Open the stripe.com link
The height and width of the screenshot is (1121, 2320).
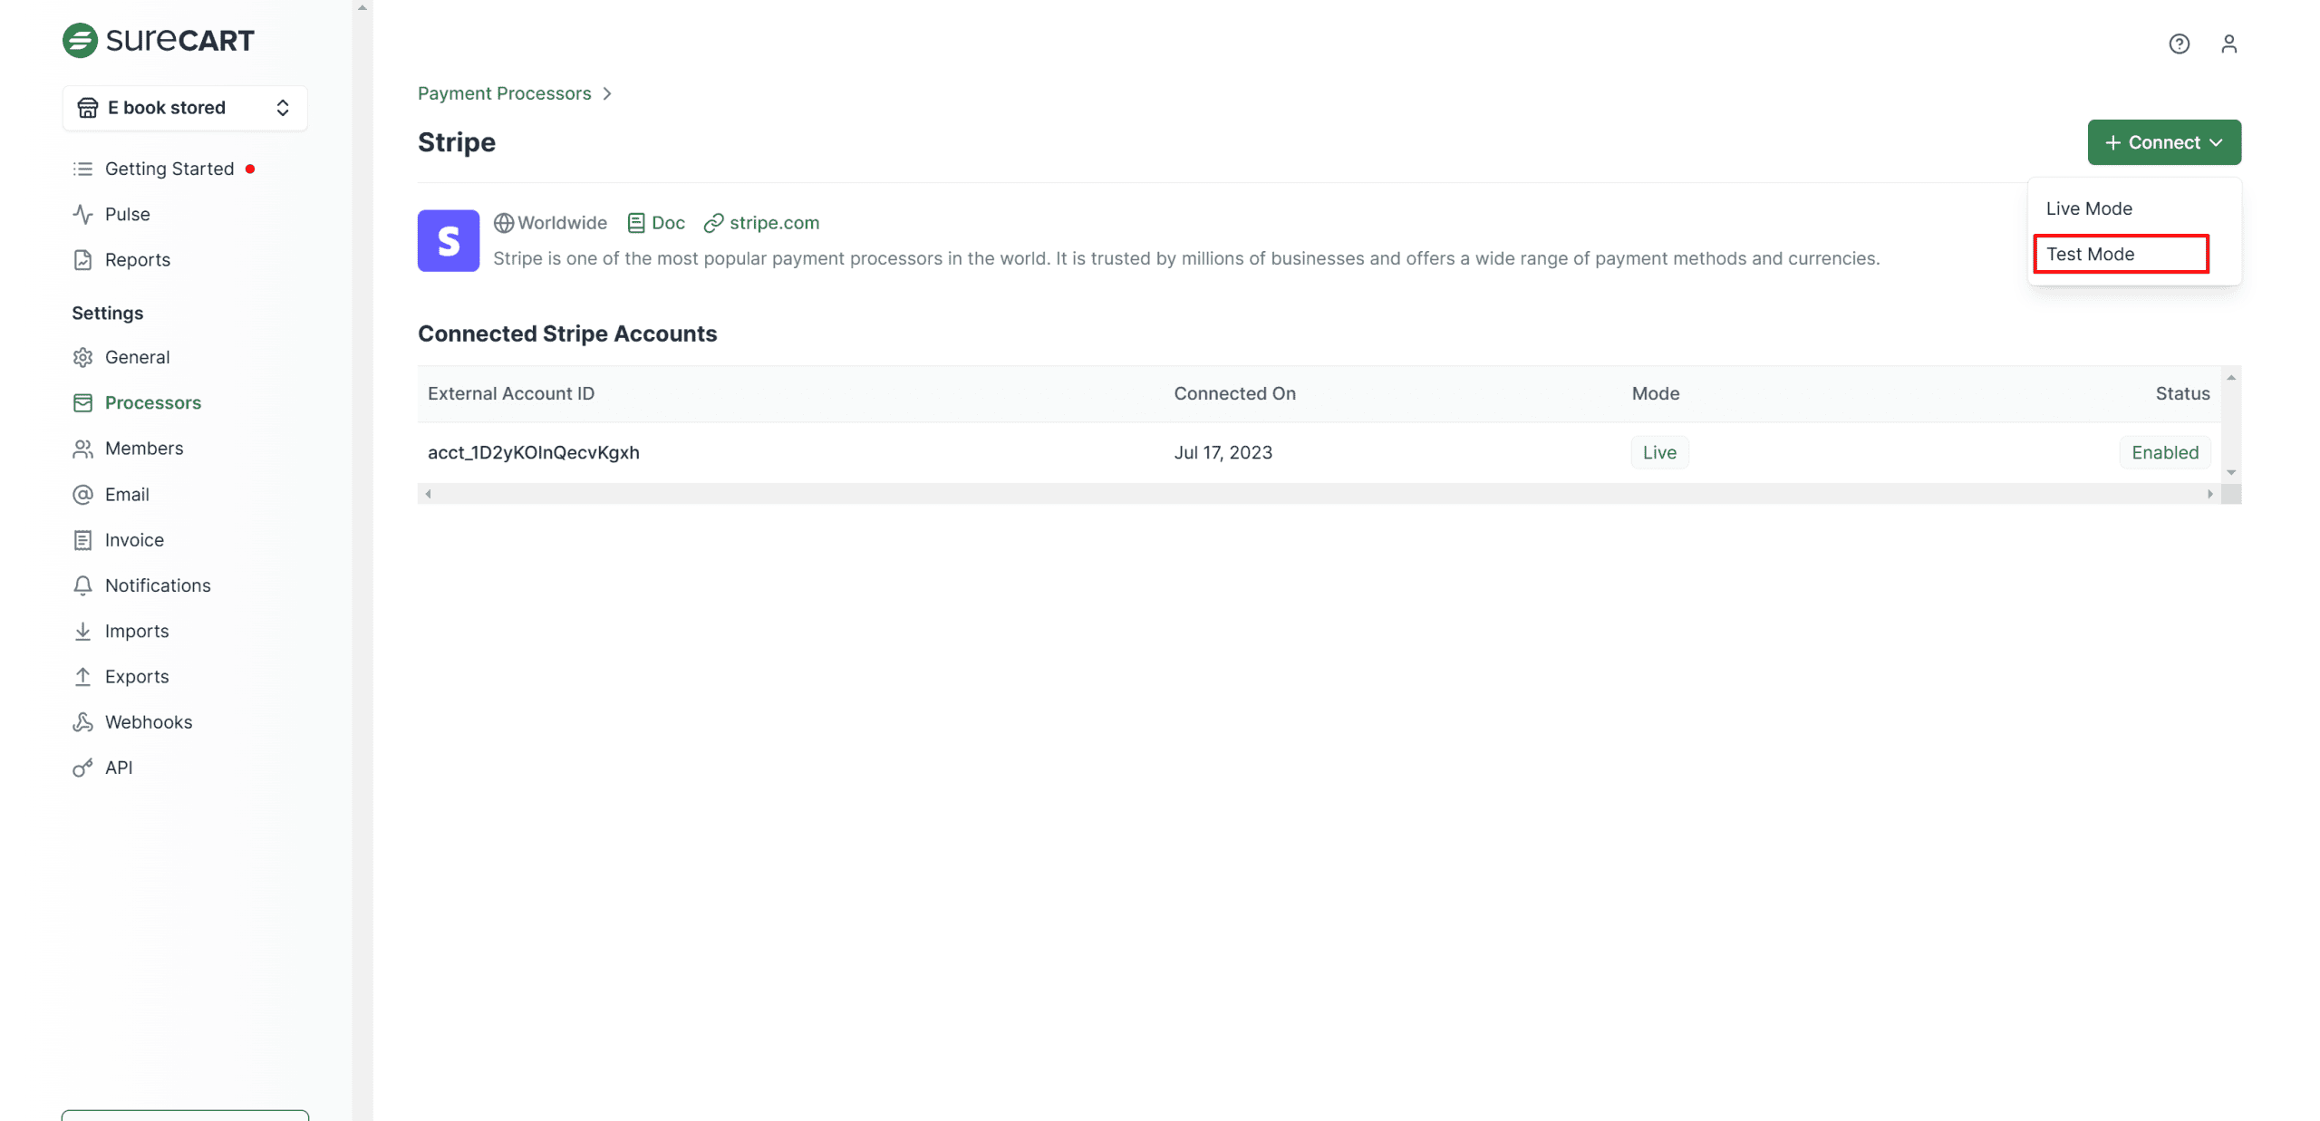pos(773,223)
